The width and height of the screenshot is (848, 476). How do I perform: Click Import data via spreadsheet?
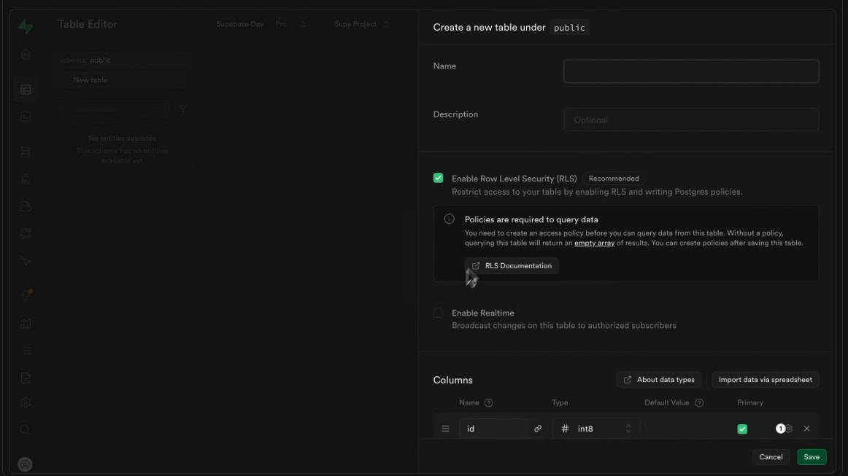pos(766,379)
